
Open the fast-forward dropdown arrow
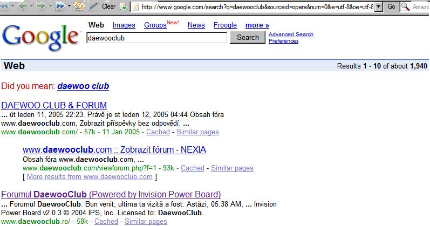click(69, 6)
